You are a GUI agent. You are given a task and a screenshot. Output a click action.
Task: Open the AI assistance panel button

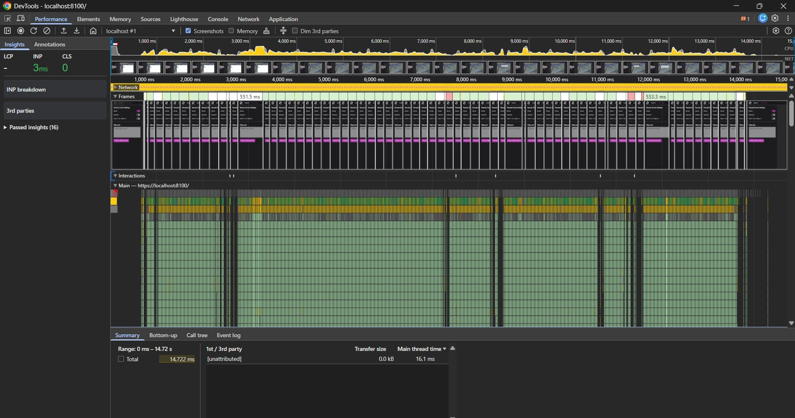click(x=763, y=19)
